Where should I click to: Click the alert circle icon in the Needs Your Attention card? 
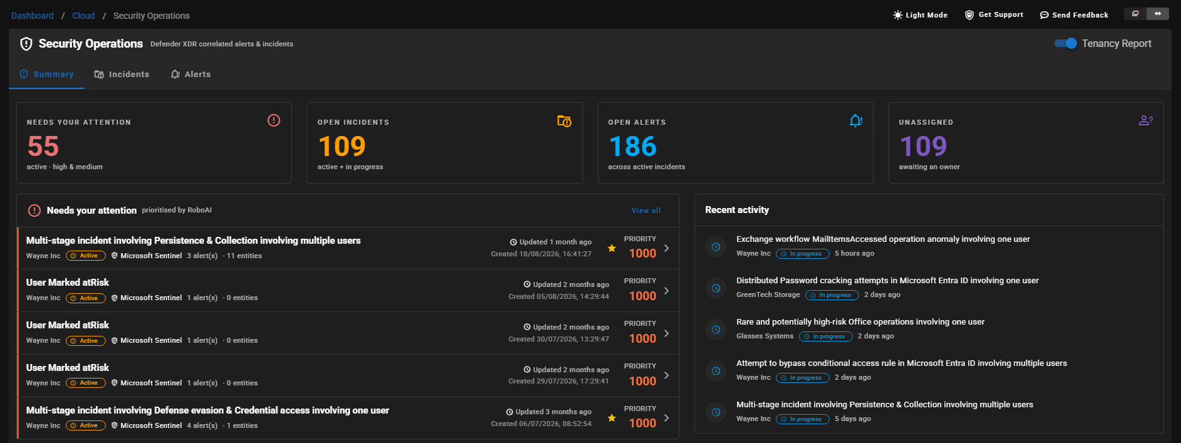274,120
